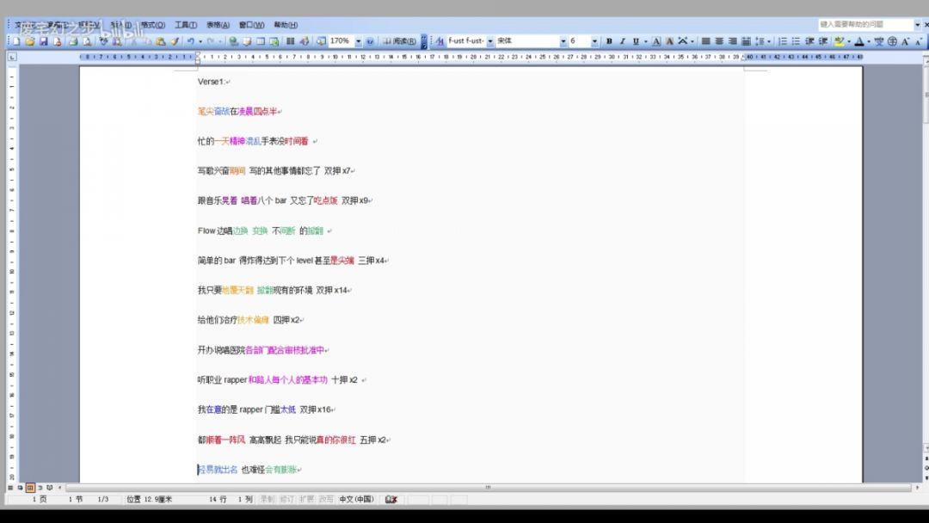Viewport: 929px width, 523px height.
Task: Open the font size dropdown
Action: (597, 41)
